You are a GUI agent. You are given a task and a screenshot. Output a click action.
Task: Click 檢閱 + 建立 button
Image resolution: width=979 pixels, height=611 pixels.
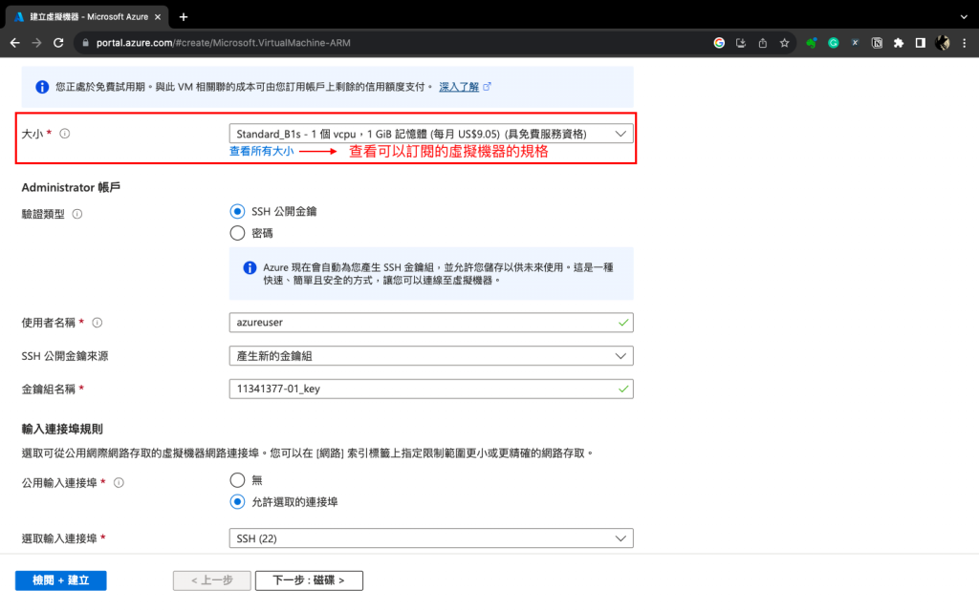60,580
